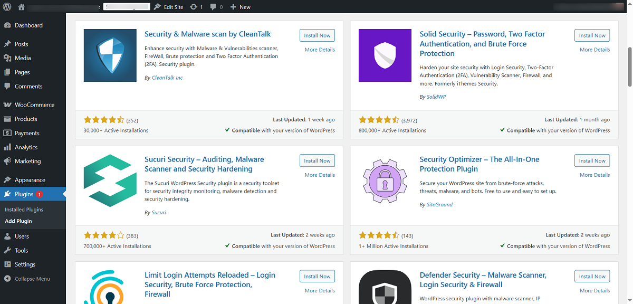The image size is (633, 304).
Task: Collapse the admin sidebar menu
Action: point(9,279)
